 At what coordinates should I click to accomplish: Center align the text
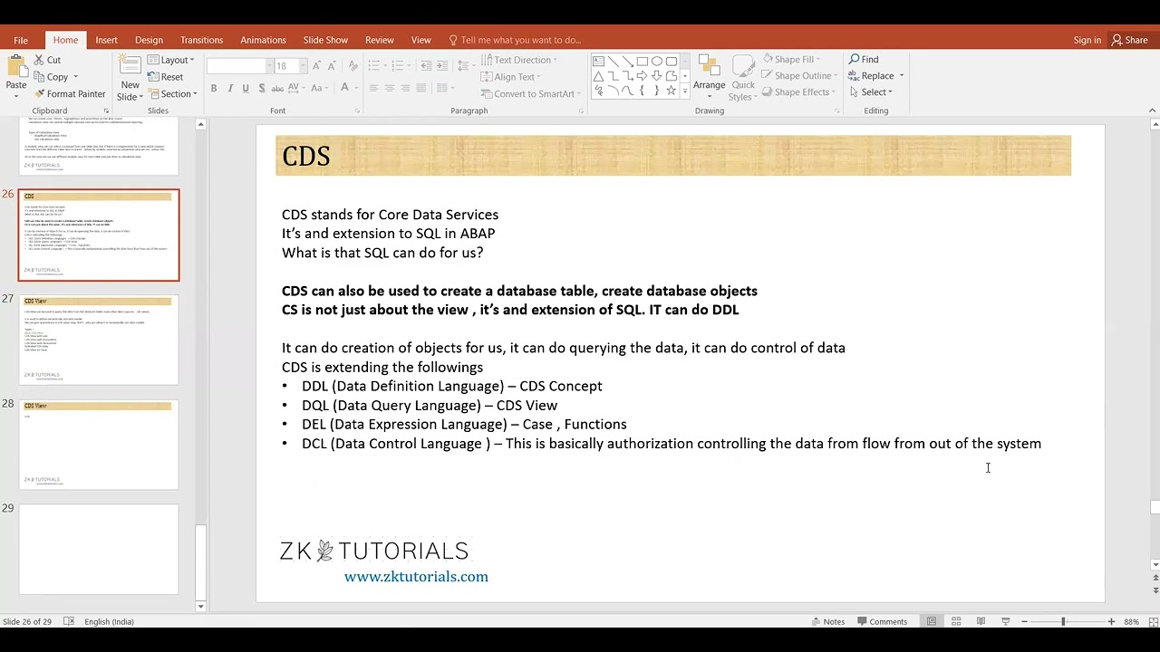[x=390, y=89]
